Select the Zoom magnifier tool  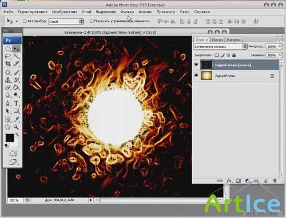(16, 127)
